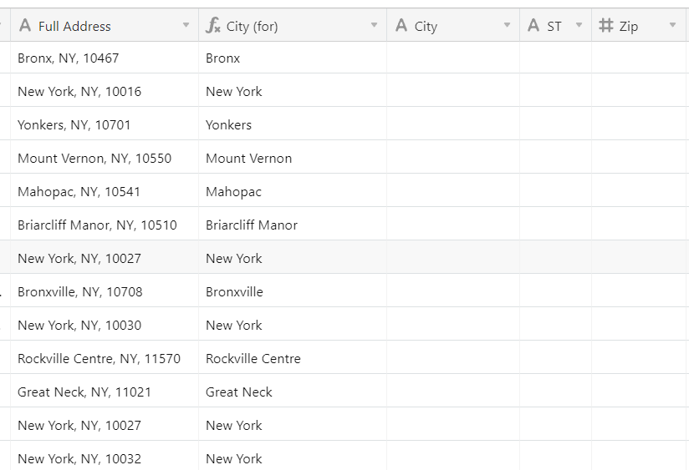
Task: Click empty Zip cell in Bronxville row
Action: (639, 291)
